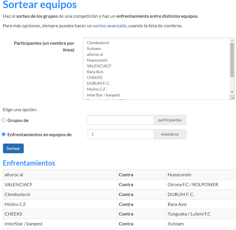Click 'Tunguska / Luismi F.C' result cell

click(189, 214)
